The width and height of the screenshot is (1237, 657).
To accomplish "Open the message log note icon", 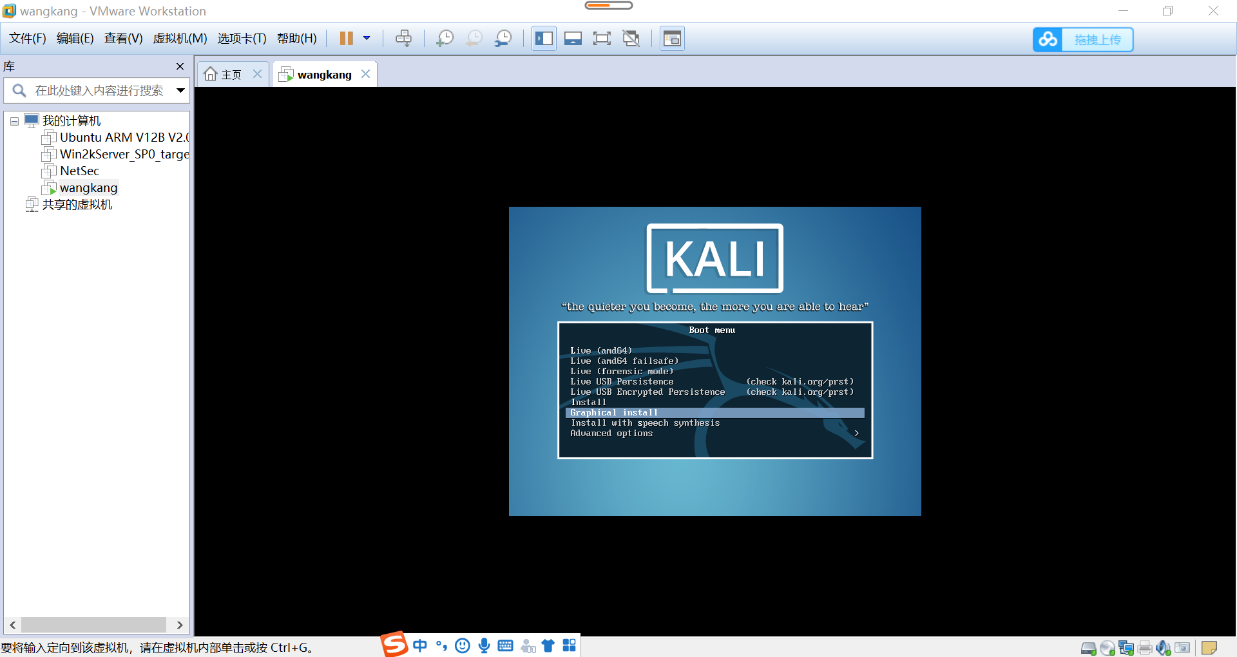I will pyautogui.click(x=1209, y=648).
